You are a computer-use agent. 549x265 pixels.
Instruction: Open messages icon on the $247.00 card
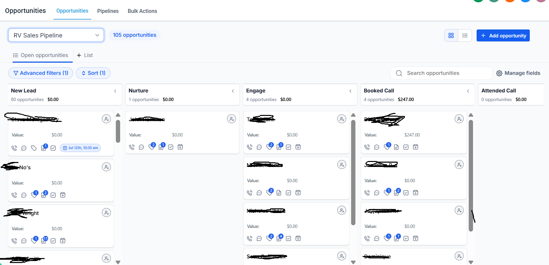click(377, 147)
